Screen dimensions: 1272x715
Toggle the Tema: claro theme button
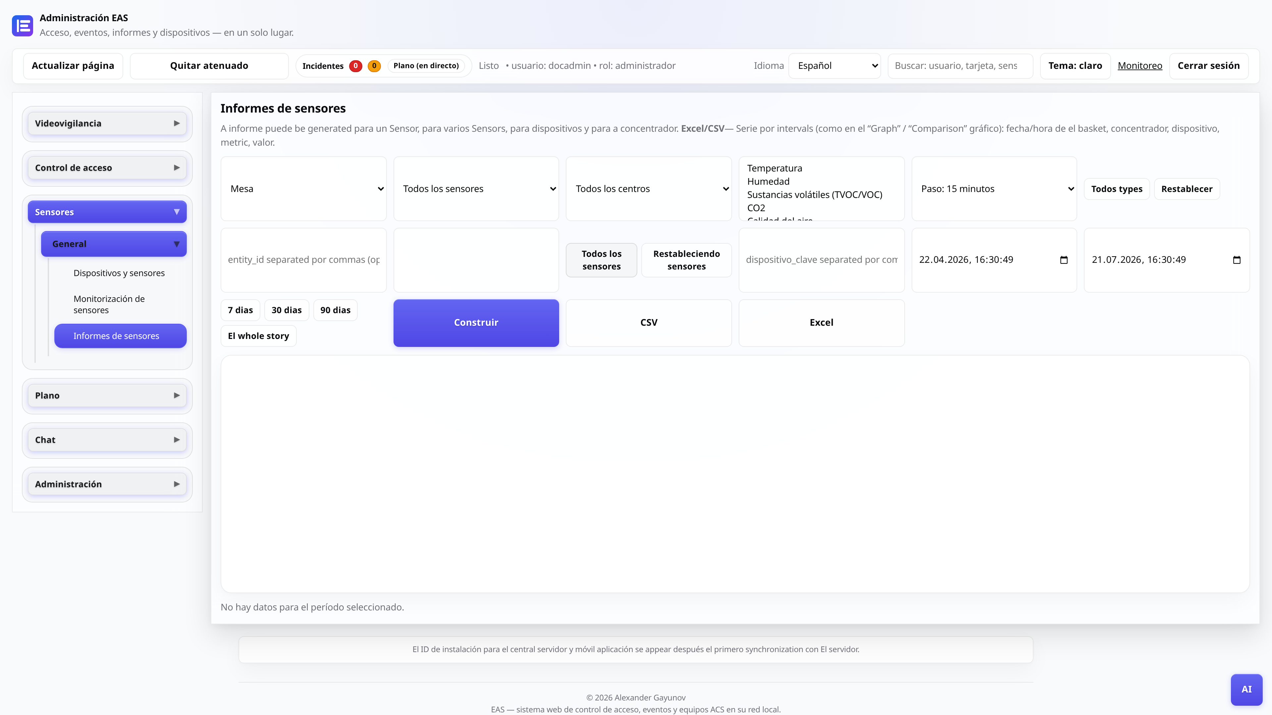[1075, 66]
